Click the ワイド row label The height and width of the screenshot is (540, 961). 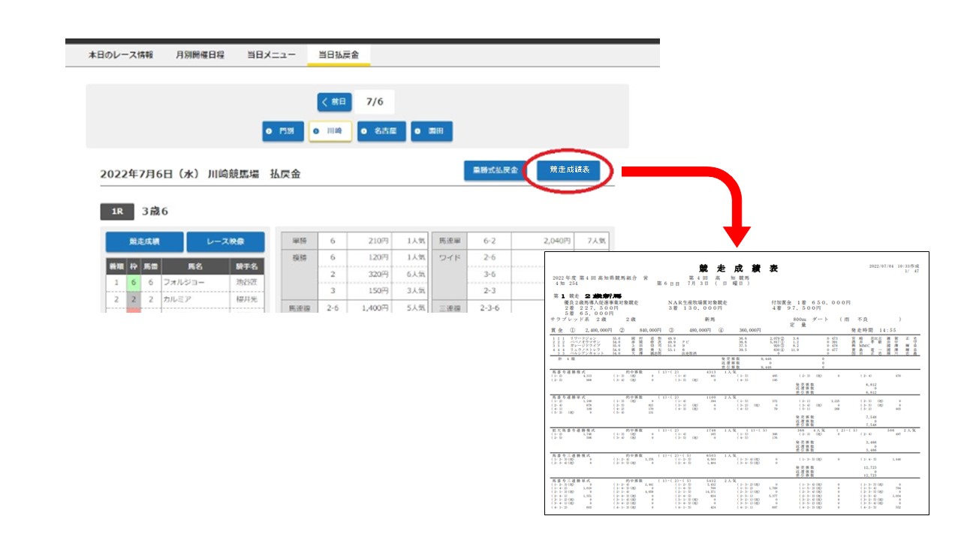tap(448, 256)
